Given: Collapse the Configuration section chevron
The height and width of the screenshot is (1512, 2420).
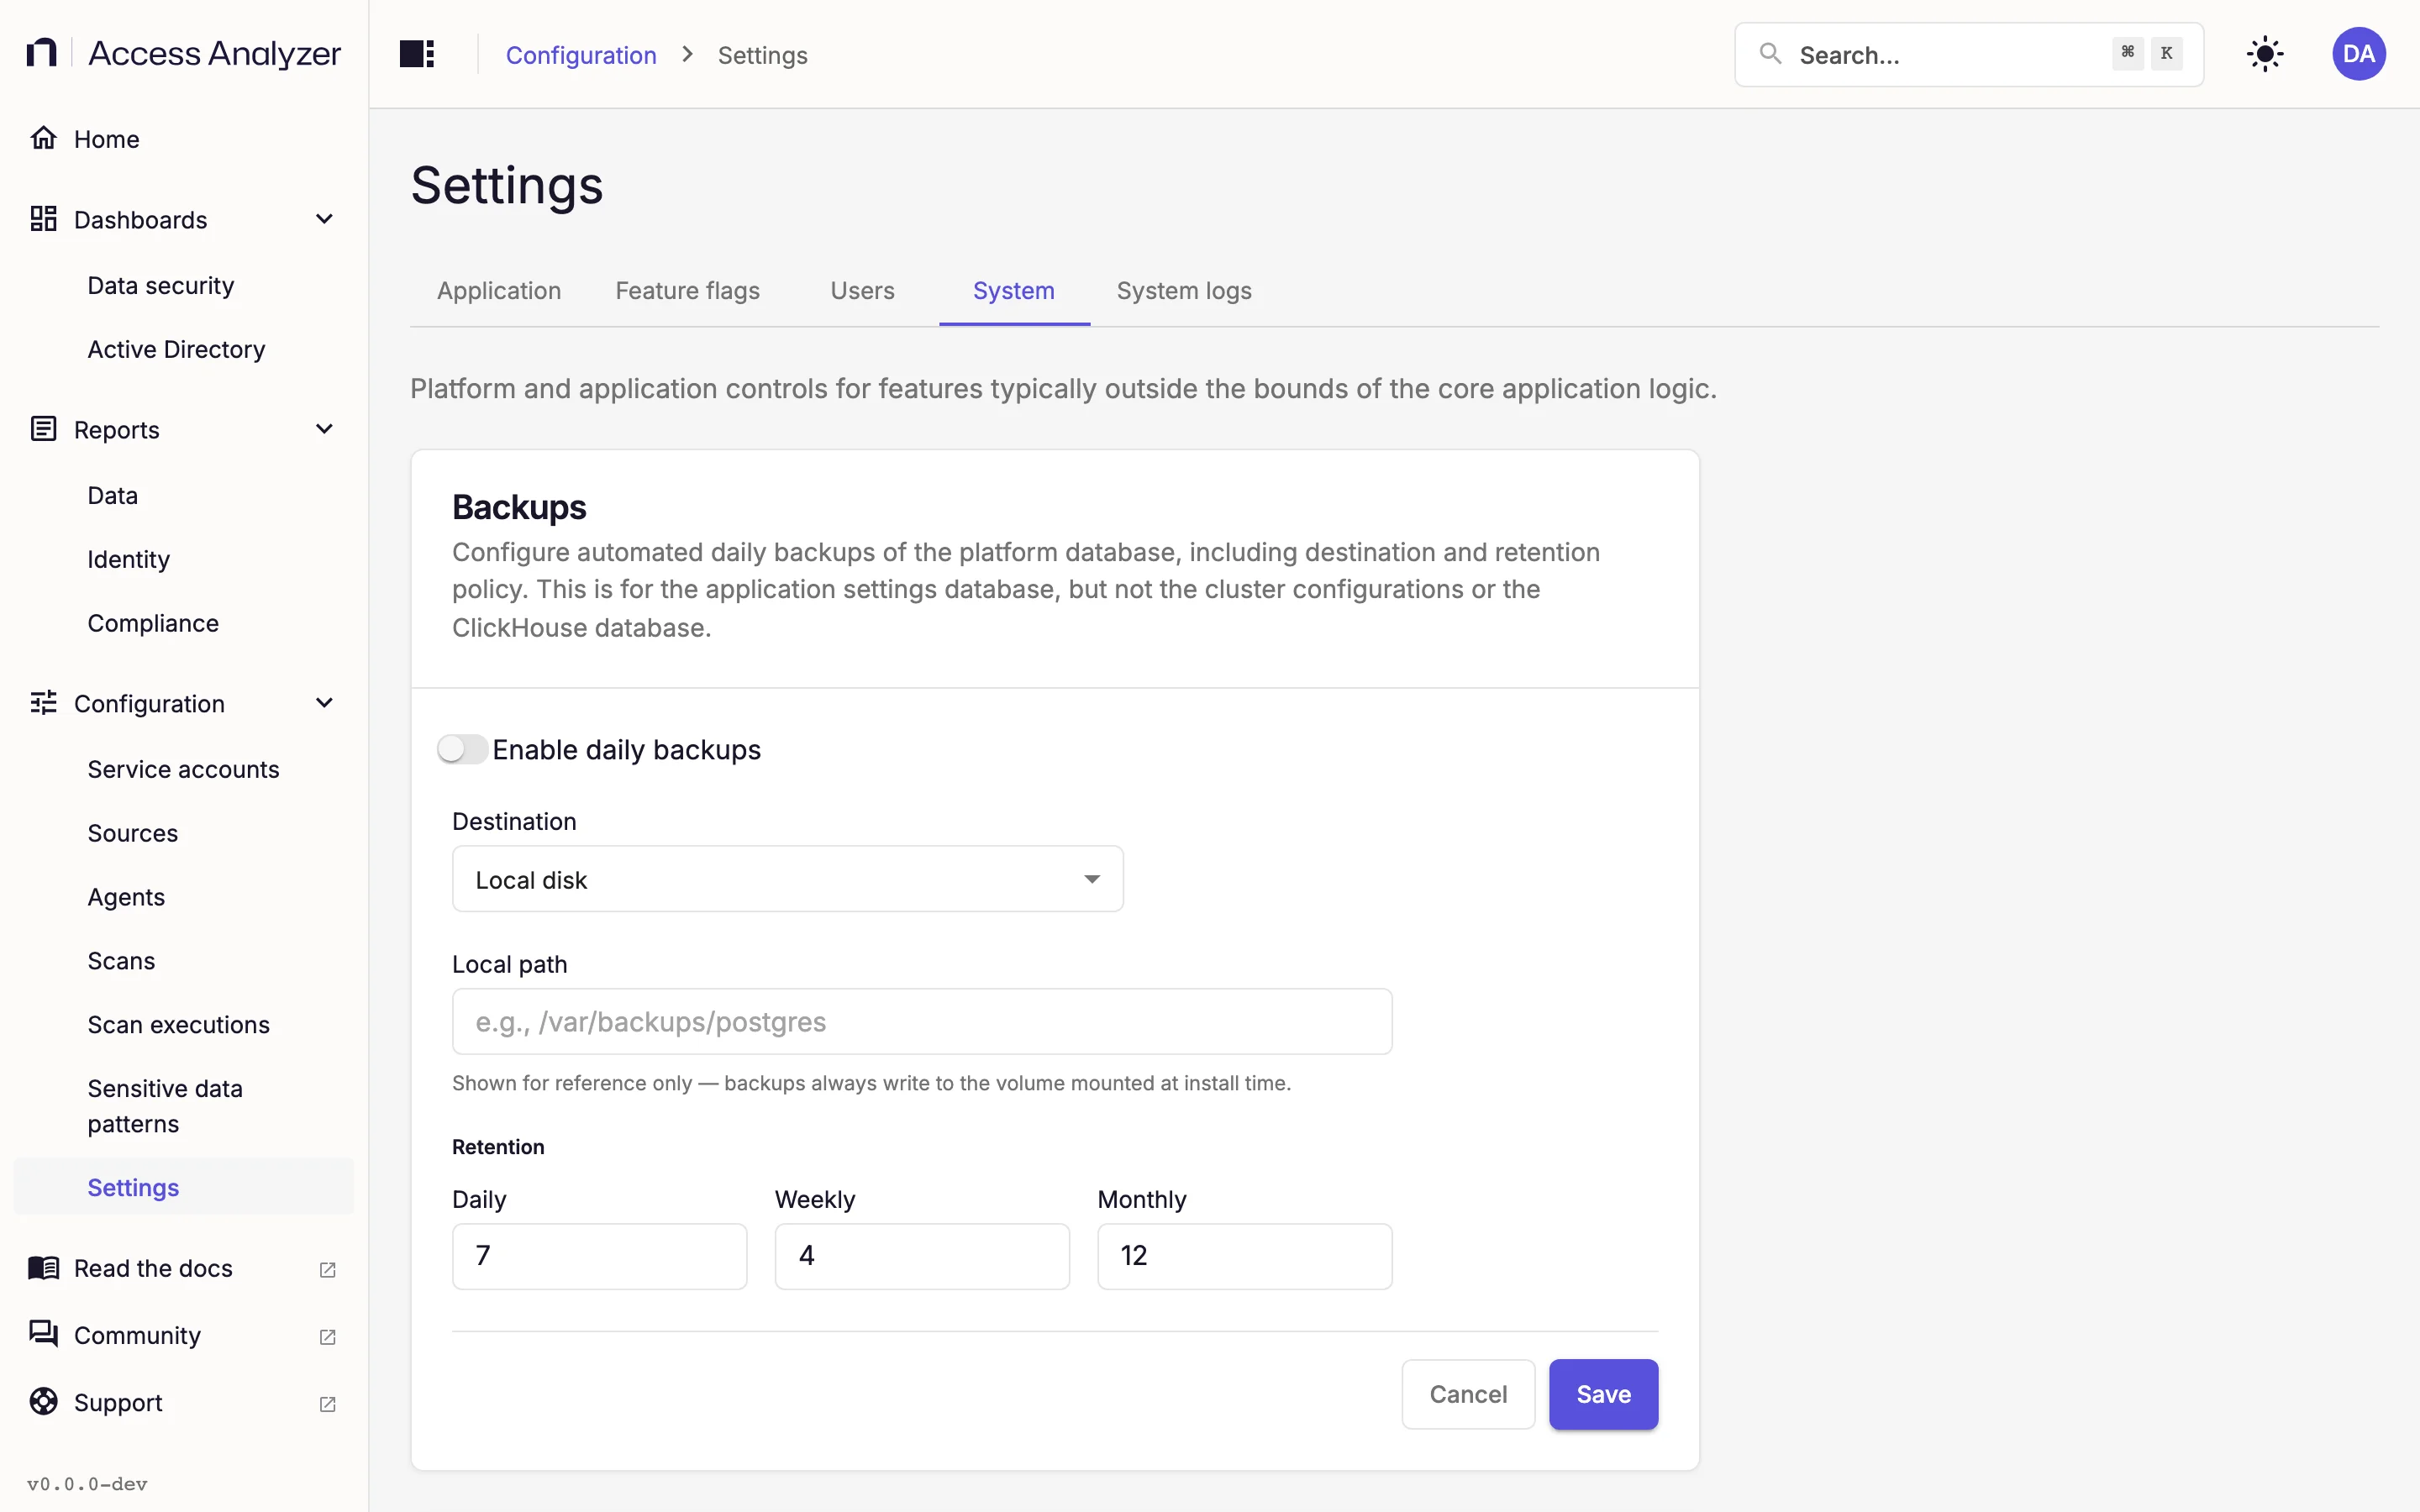Looking at the screenshot, I should coord(324,703).
